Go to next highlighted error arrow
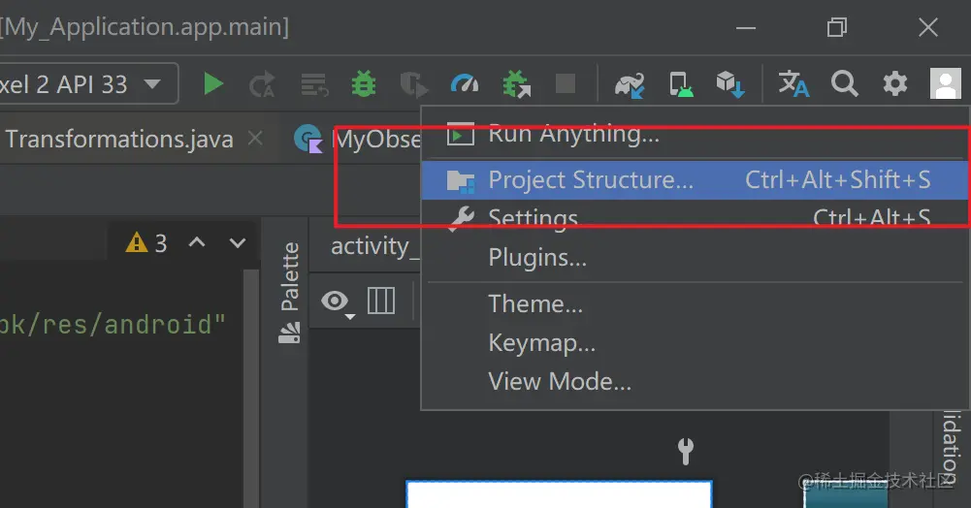 (x=238, y=242)
